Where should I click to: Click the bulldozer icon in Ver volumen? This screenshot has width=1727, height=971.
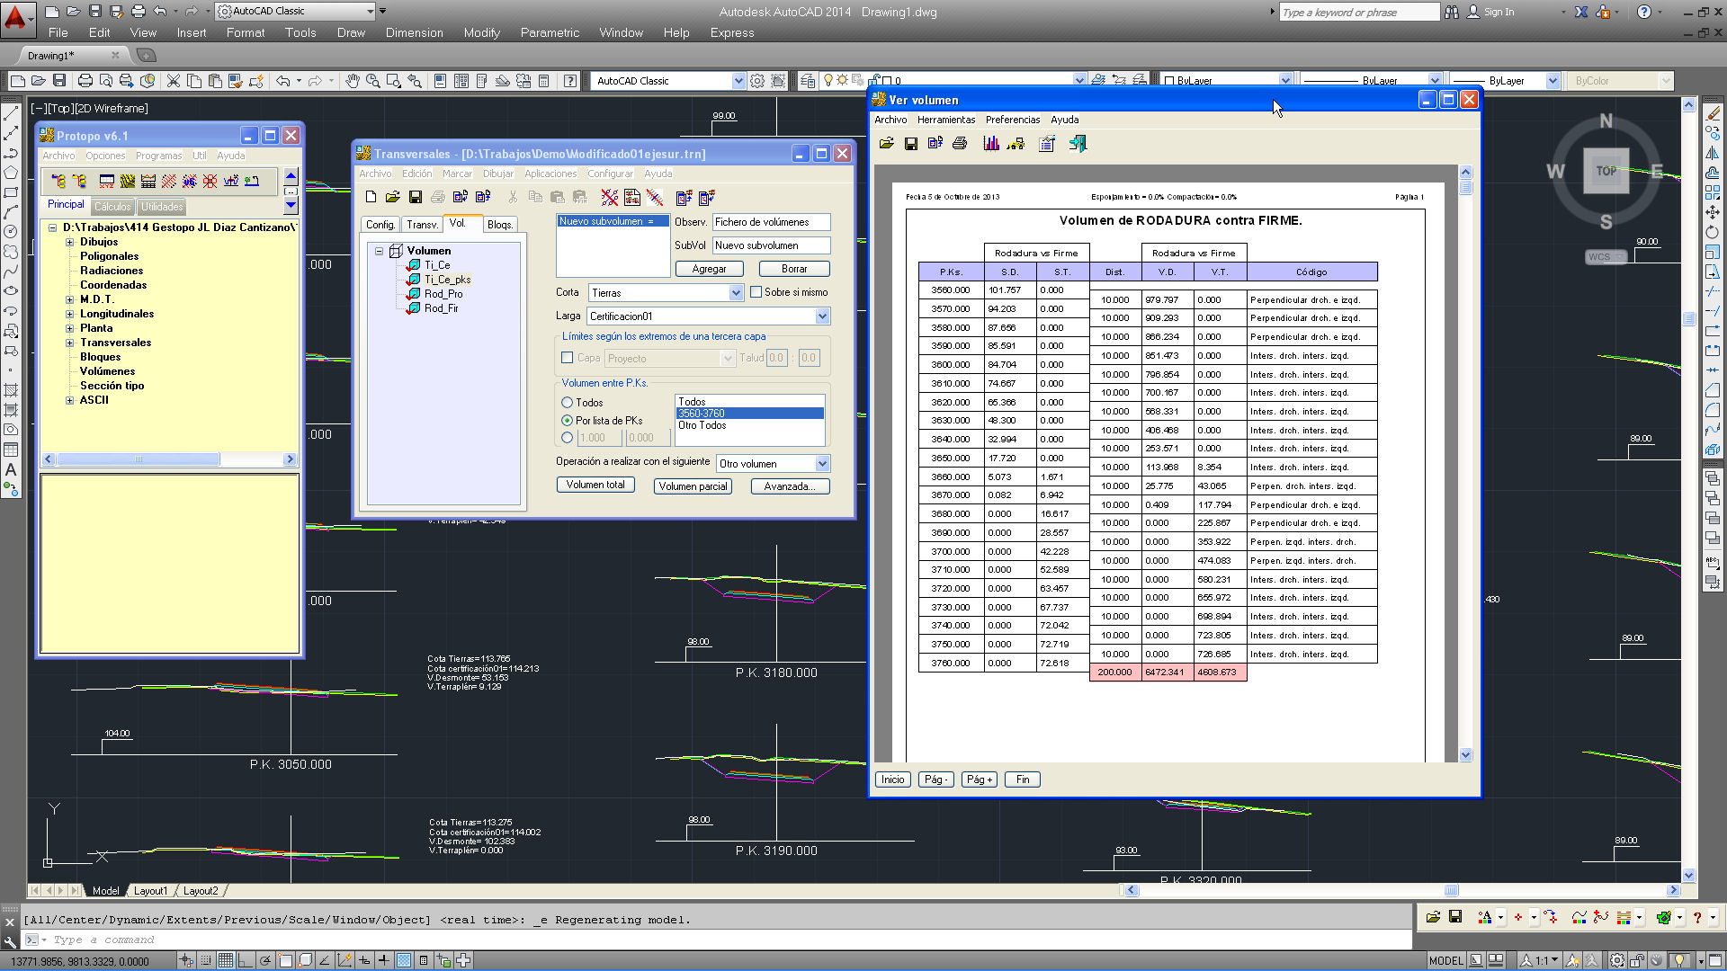(1016, 144)
